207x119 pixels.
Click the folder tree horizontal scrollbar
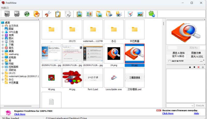(x=18, y=106)
